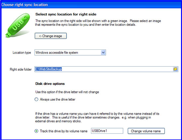
Task: Click the volume name explanation paragraph
Action: click(97, 117)
